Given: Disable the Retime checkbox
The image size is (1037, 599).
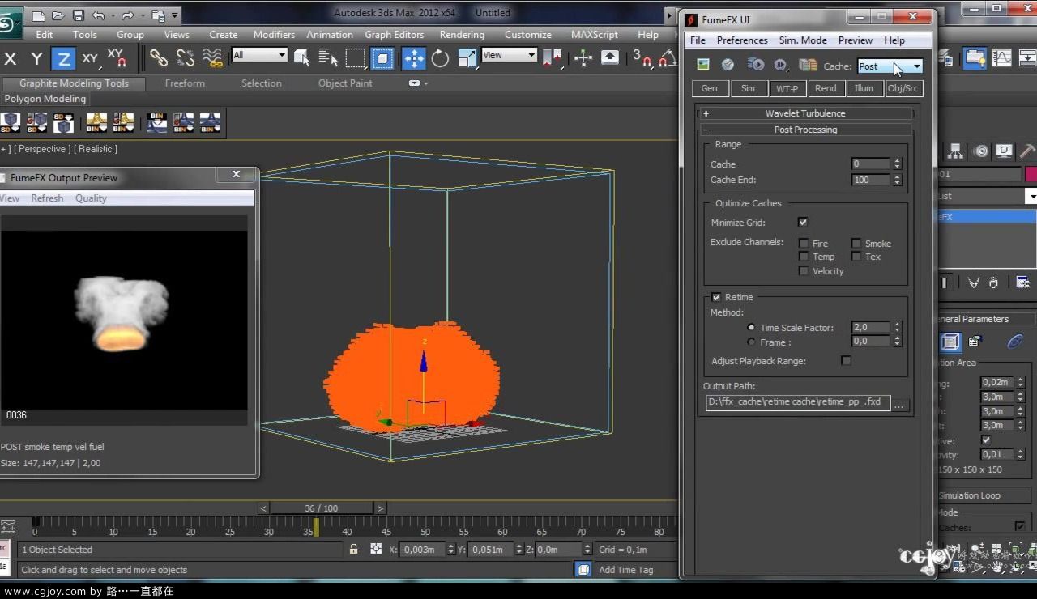Looking at the screenshot, I should (716, 297).
